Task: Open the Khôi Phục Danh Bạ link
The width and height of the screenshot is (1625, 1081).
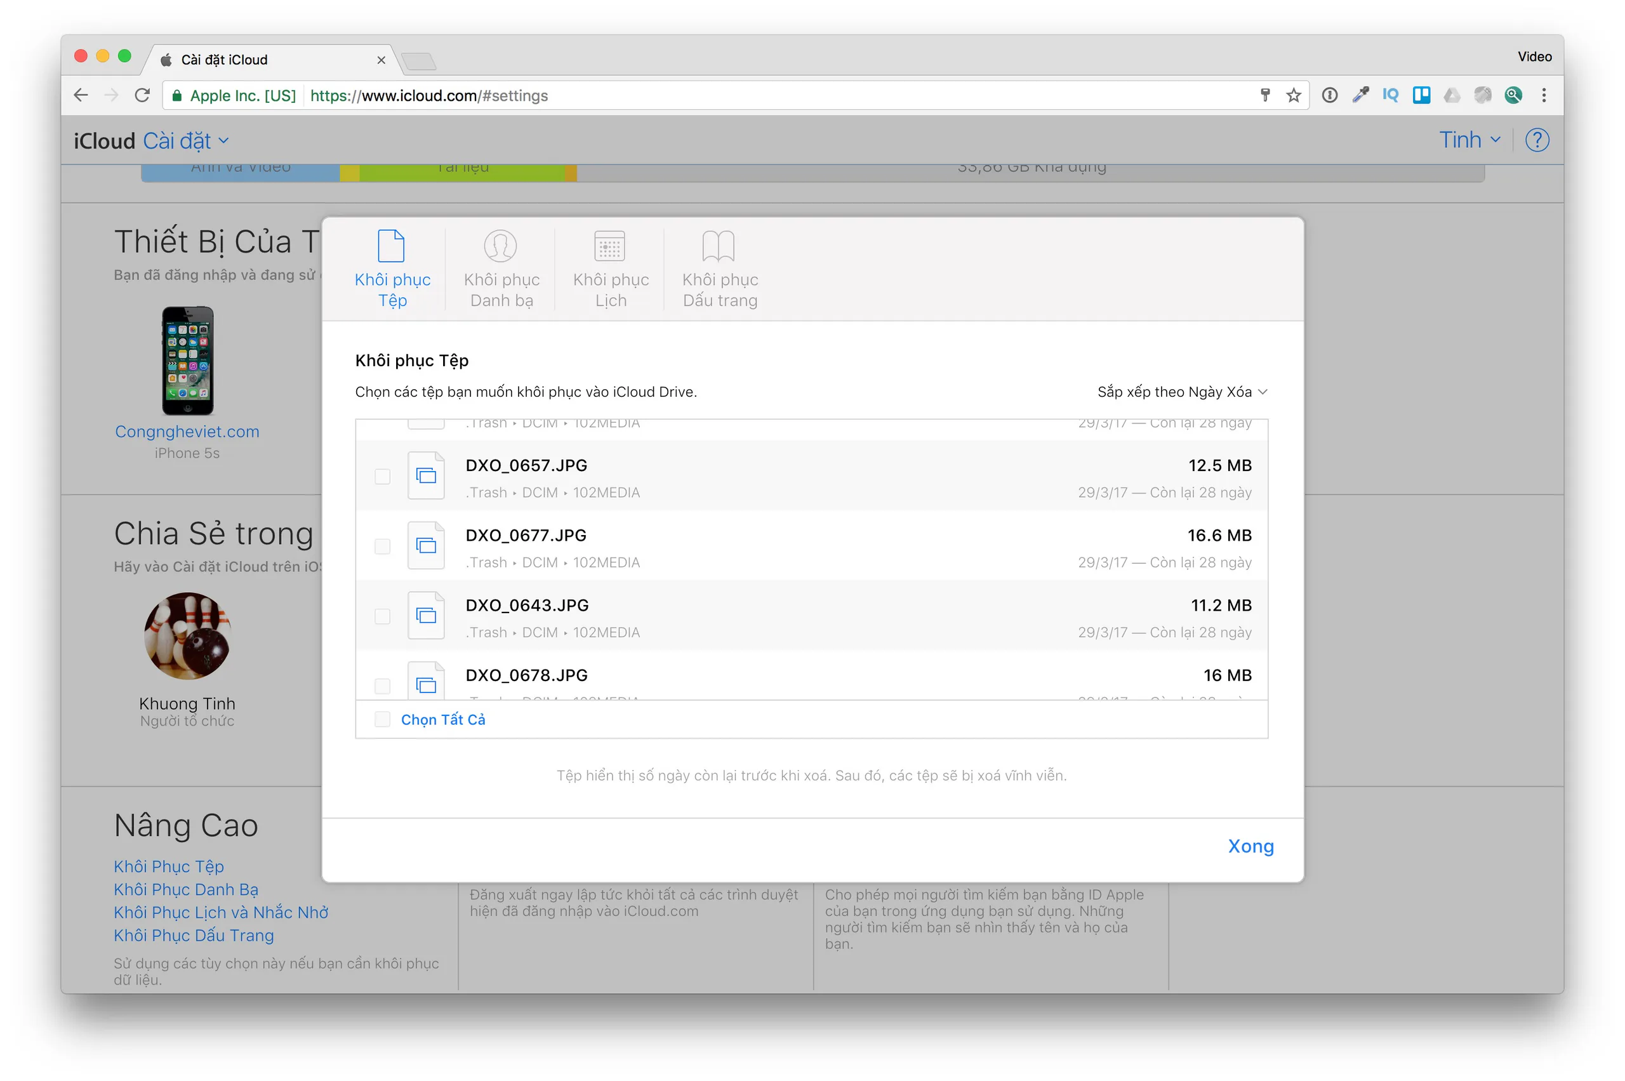Action: 185,889
